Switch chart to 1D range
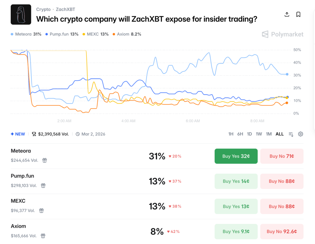315x244 pixels. (249, 134)
